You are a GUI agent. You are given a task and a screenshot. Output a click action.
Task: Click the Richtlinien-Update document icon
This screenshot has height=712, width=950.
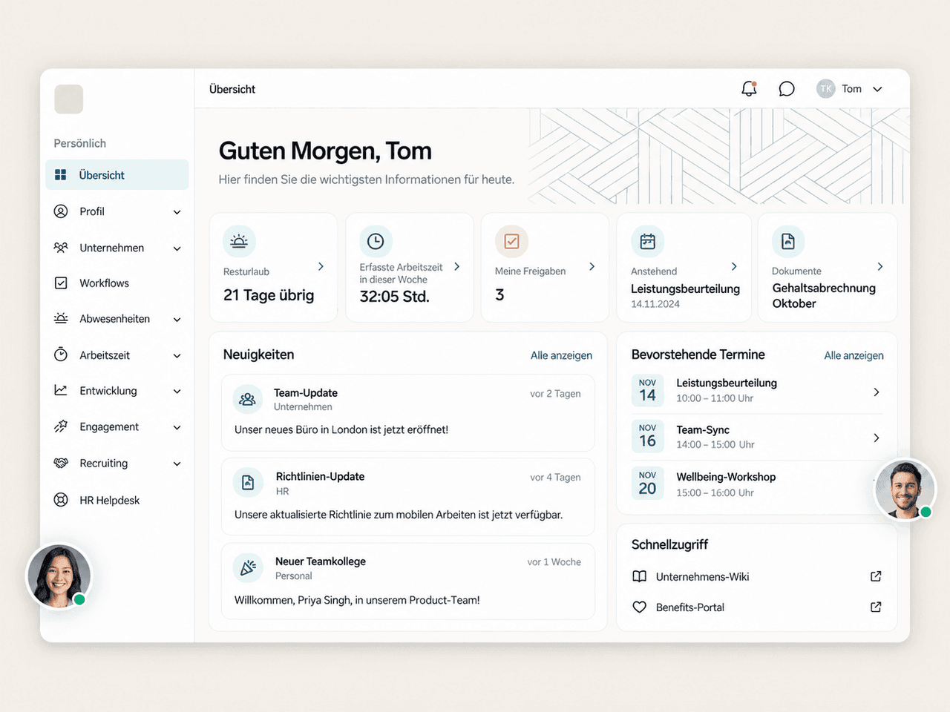pyautogui.click(x=248, y=483)
